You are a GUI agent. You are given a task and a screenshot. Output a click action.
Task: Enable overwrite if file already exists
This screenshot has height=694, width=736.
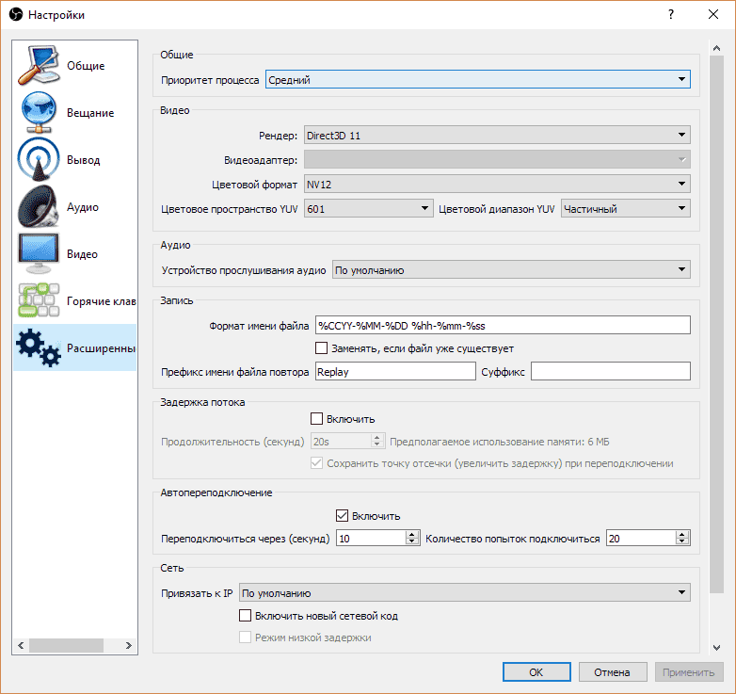(322, 348)
